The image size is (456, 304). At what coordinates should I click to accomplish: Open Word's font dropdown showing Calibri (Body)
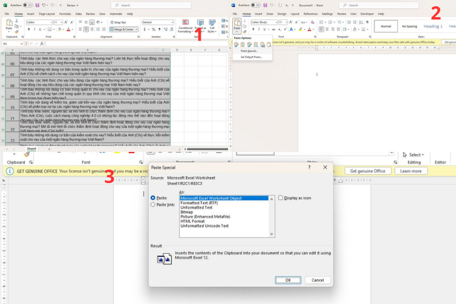[276, 22]
